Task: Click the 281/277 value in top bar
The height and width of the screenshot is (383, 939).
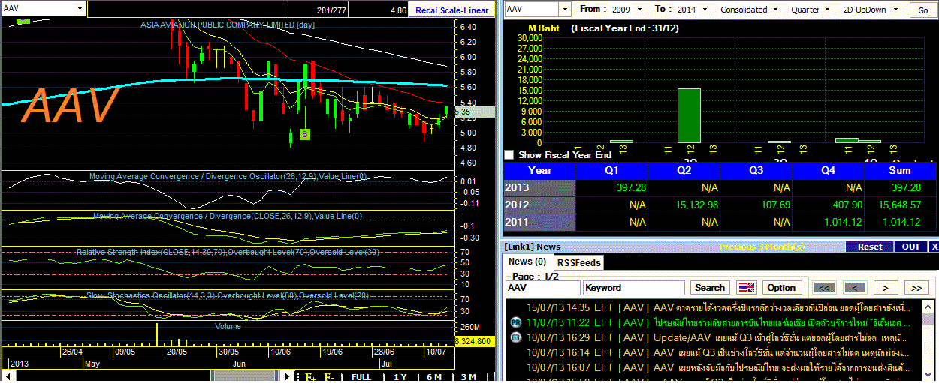Action: coord(330,10)
